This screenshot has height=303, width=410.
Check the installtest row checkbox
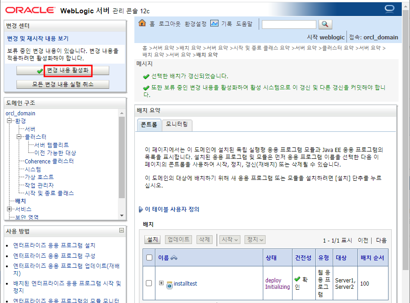[x=149, y=283]
